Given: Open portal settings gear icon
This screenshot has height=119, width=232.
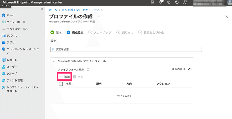Looking at the screenshot, I should (169, 2).
